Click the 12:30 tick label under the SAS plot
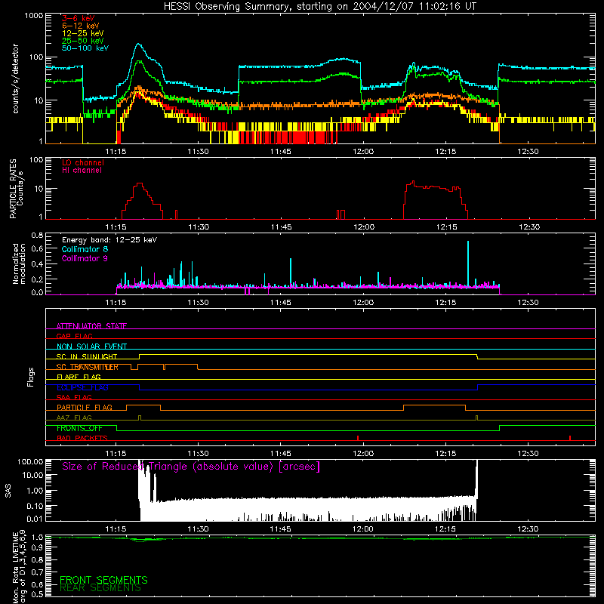Viewport: 604px width, 604px height. pyautogui.click(x=528, y=529)
